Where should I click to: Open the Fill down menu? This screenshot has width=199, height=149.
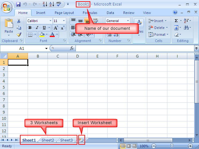[x=178, y=28]
